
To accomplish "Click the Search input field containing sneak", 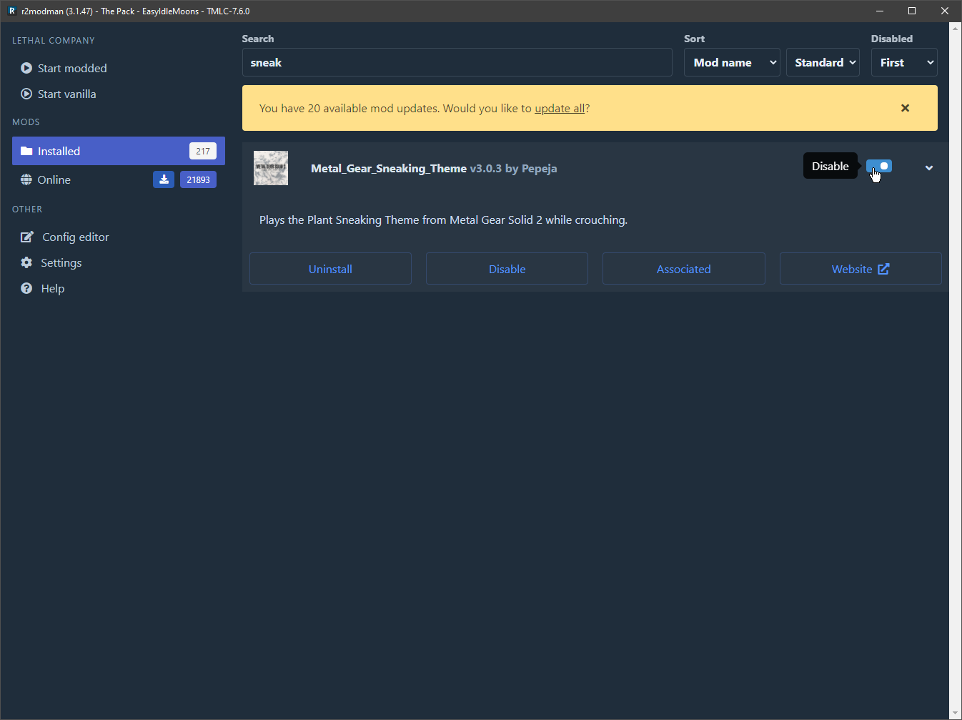I will [x=457, y=62].
